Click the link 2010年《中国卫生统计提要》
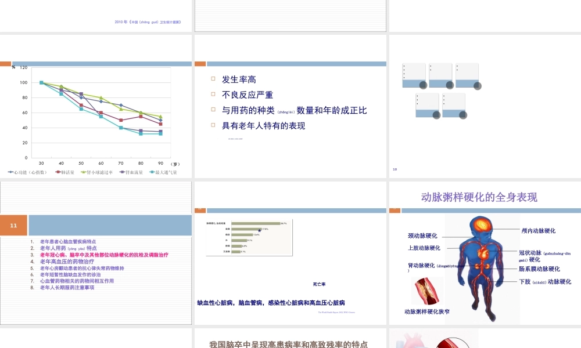Screen dimensions: 581x348 [148, 21]
